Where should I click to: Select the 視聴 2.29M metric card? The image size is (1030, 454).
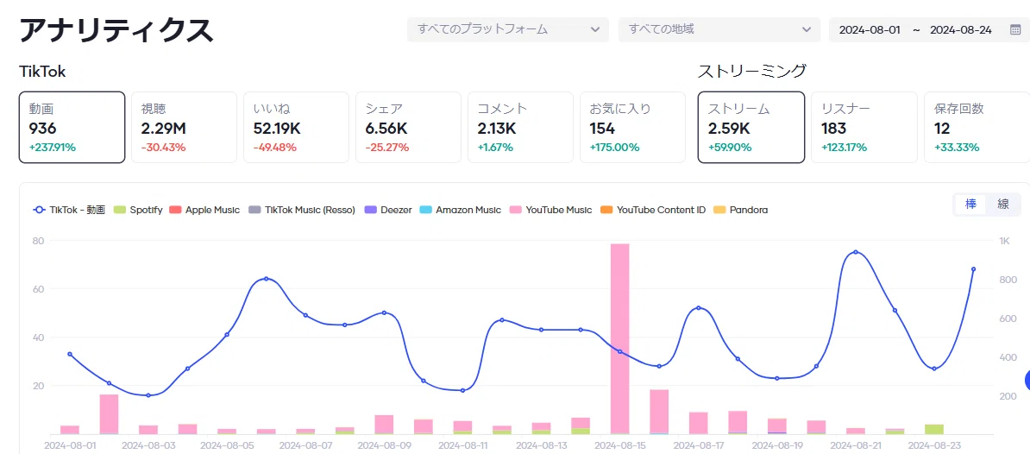[x=184, y=128]
